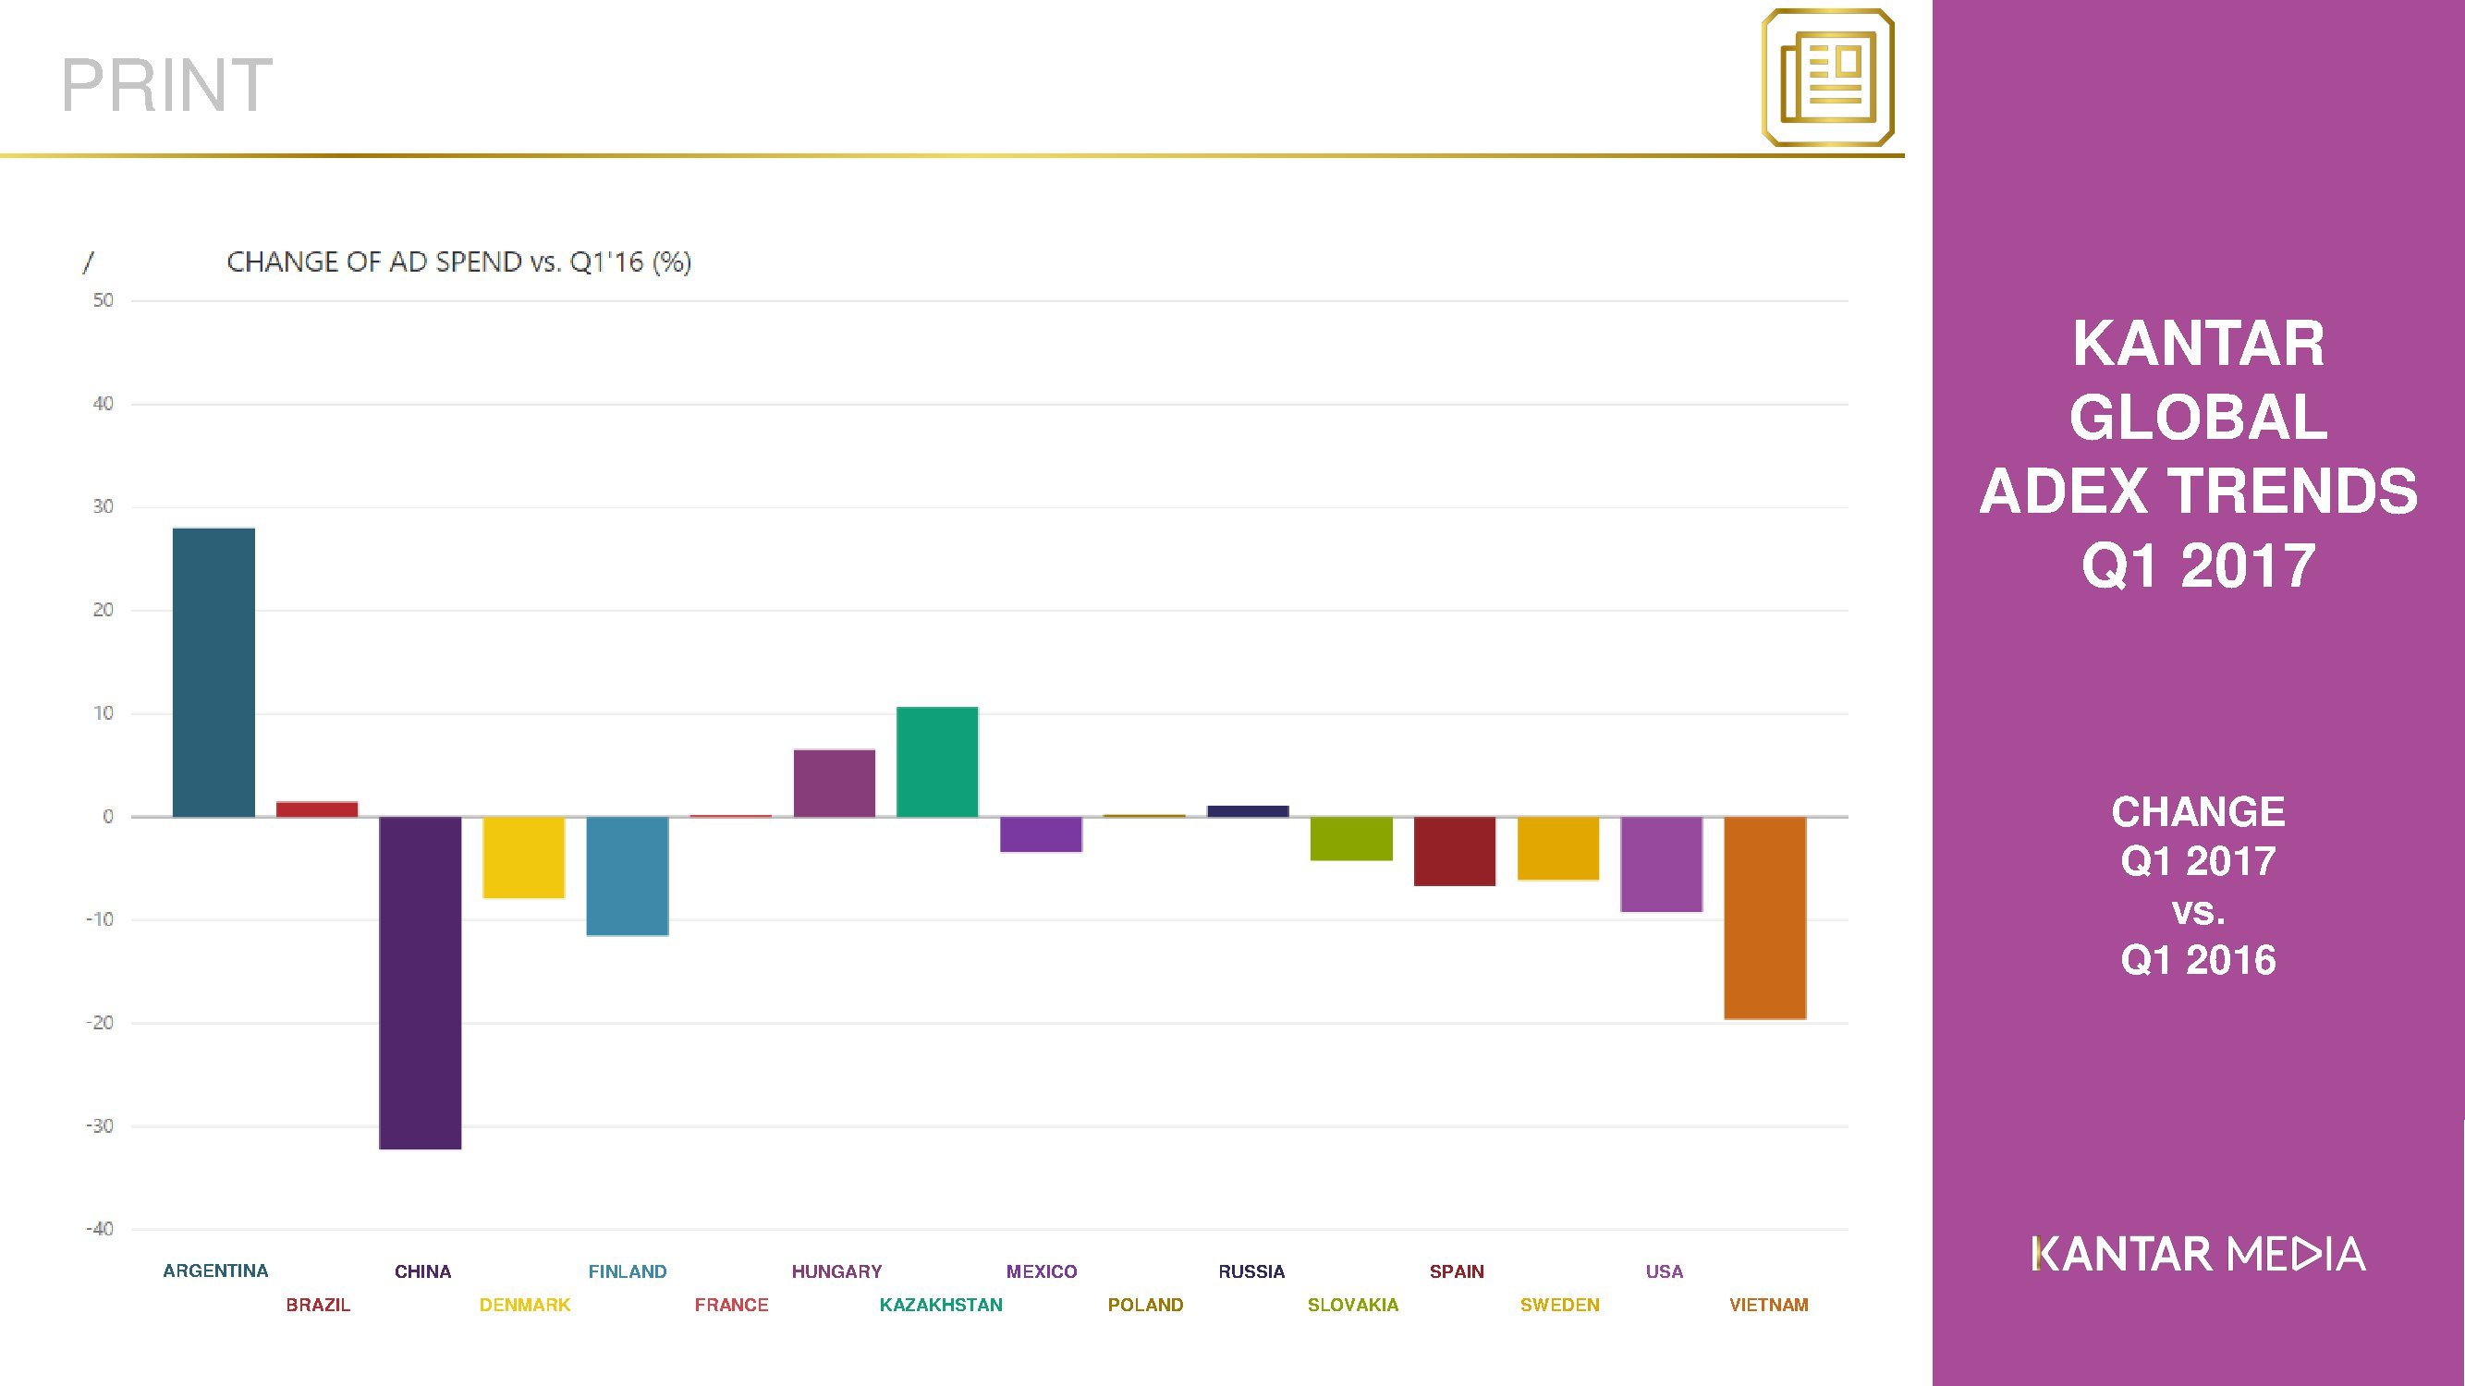Click the gold newspaper print icon
The height and width of the screenshot is (1386, 2465).
1827,78
